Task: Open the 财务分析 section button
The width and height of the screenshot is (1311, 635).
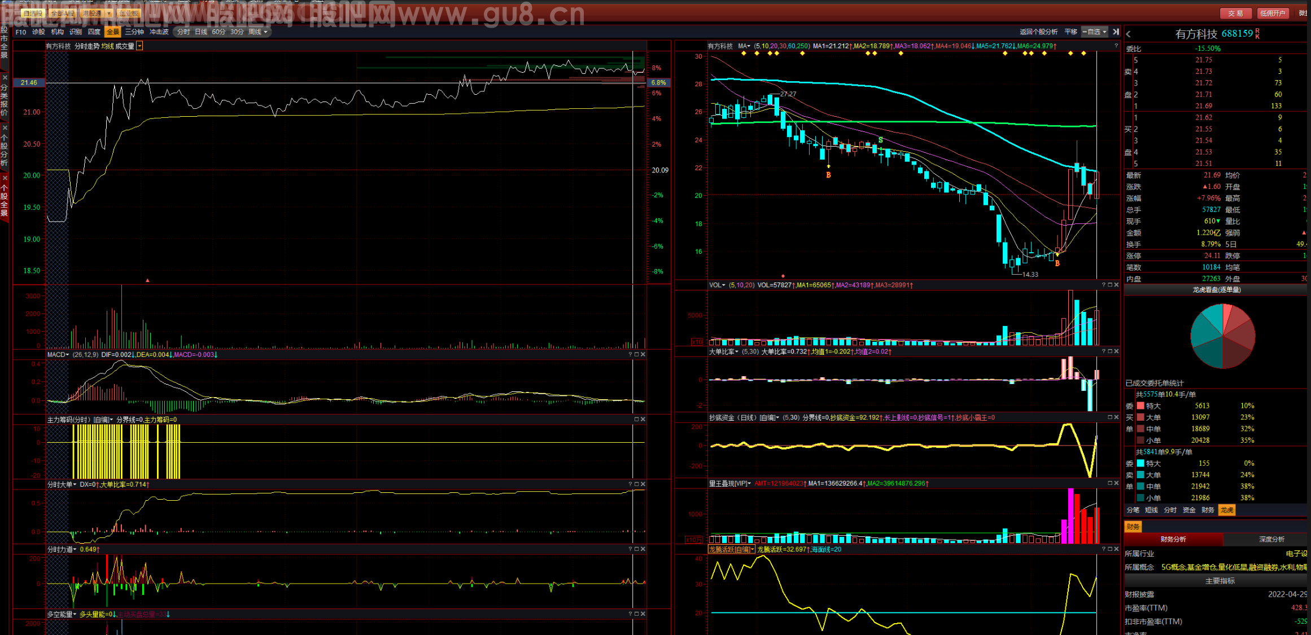Action: (1173, 540)
